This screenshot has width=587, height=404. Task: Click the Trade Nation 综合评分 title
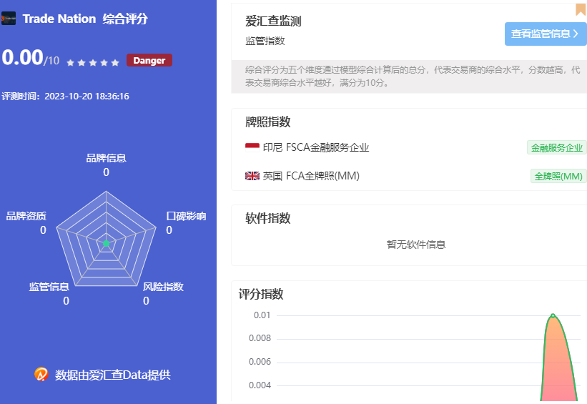click(x=85, y=19)
